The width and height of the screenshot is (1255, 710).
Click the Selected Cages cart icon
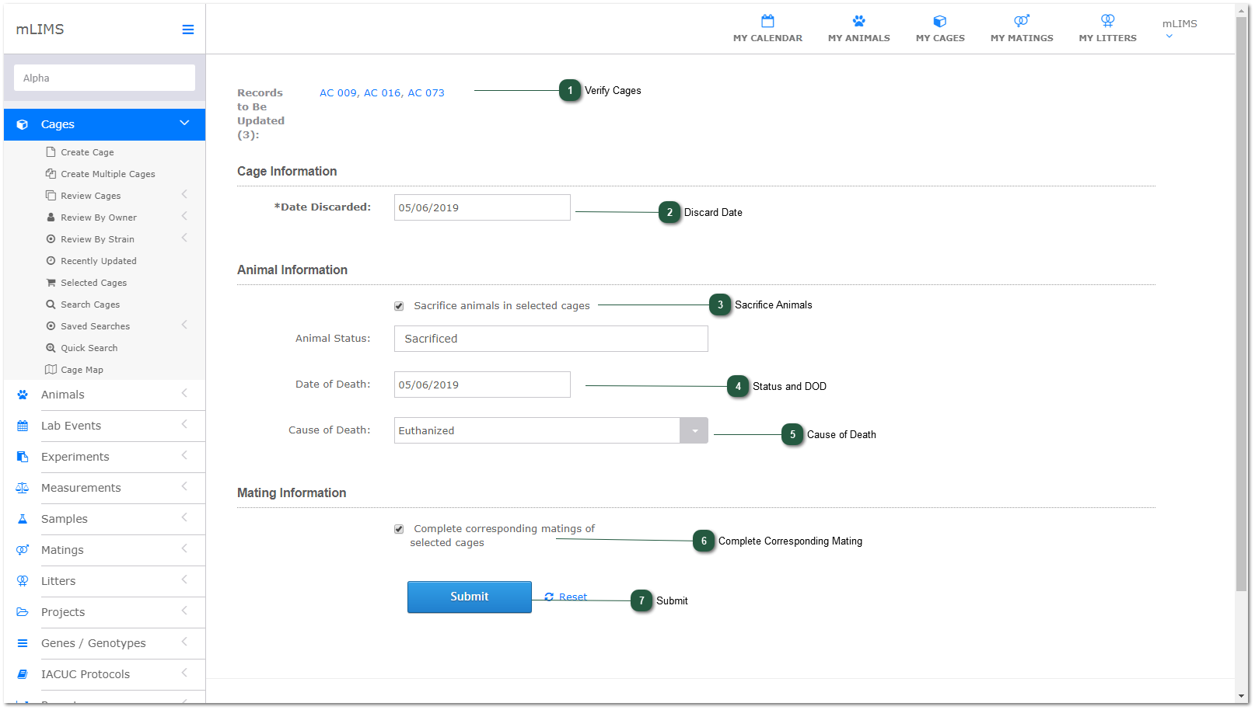tap(51, 283)
